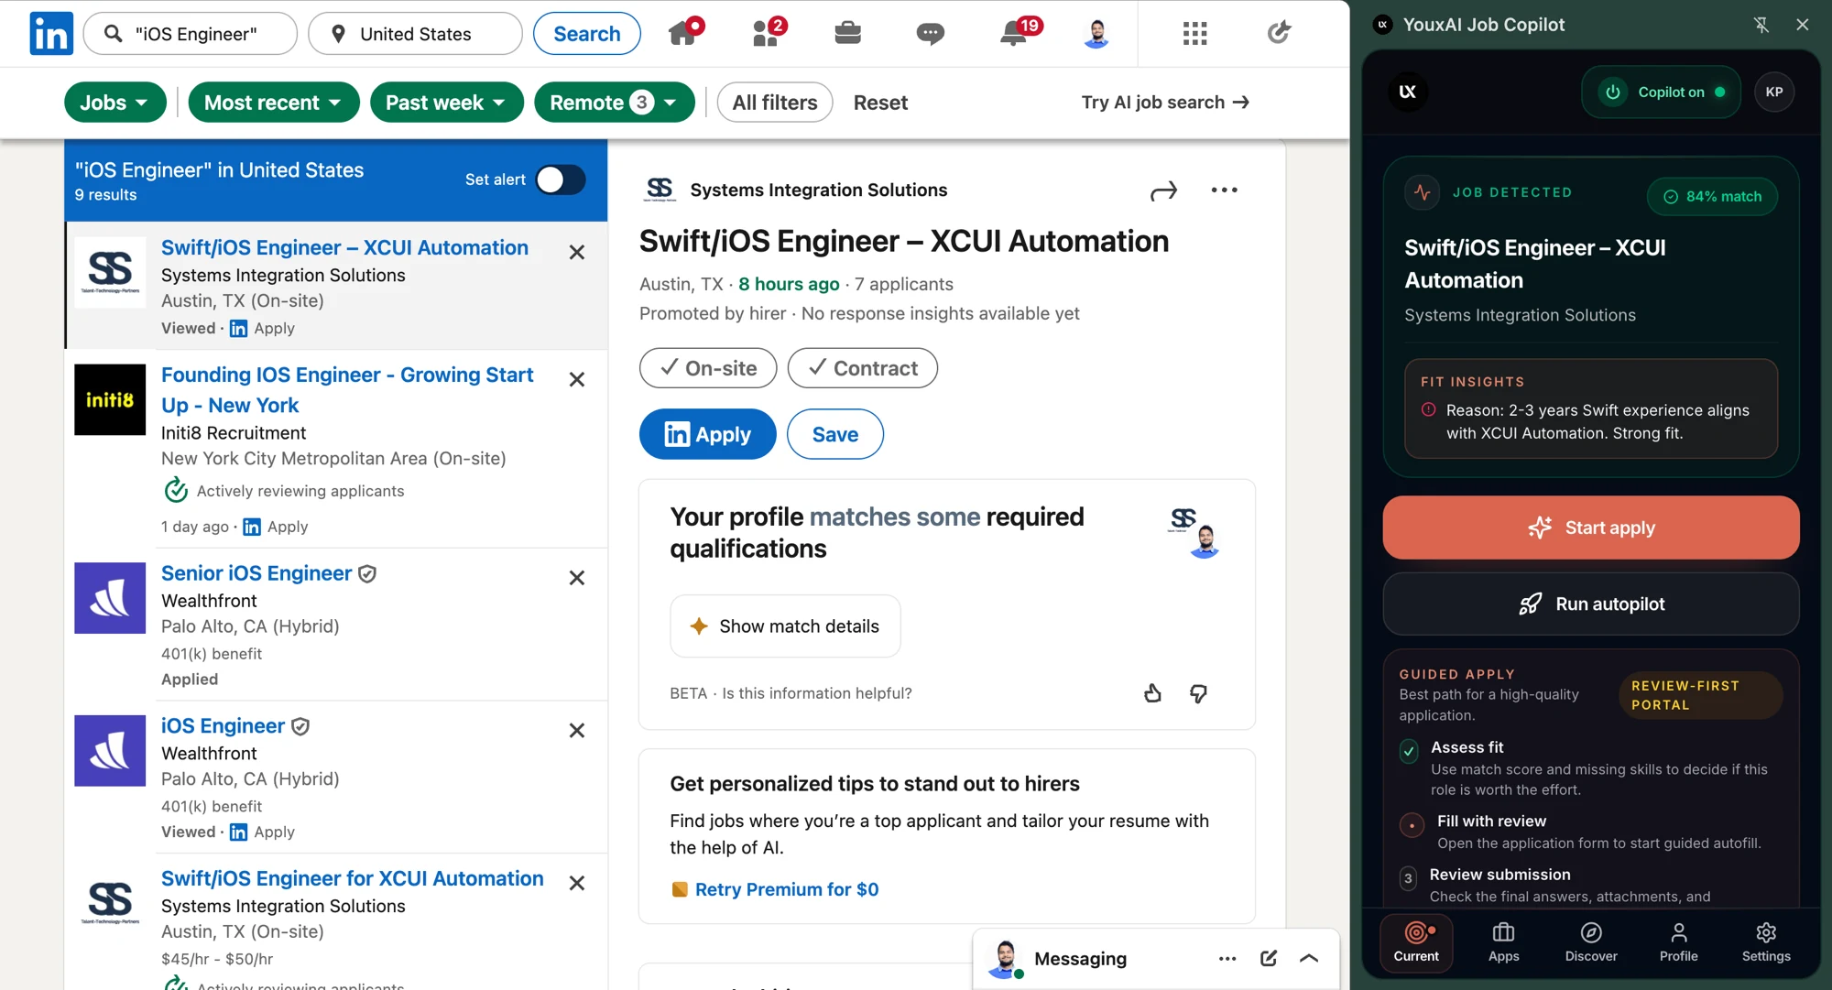
Task: Open the LinkedIn notifications bell
Action: pos(1014,34)
